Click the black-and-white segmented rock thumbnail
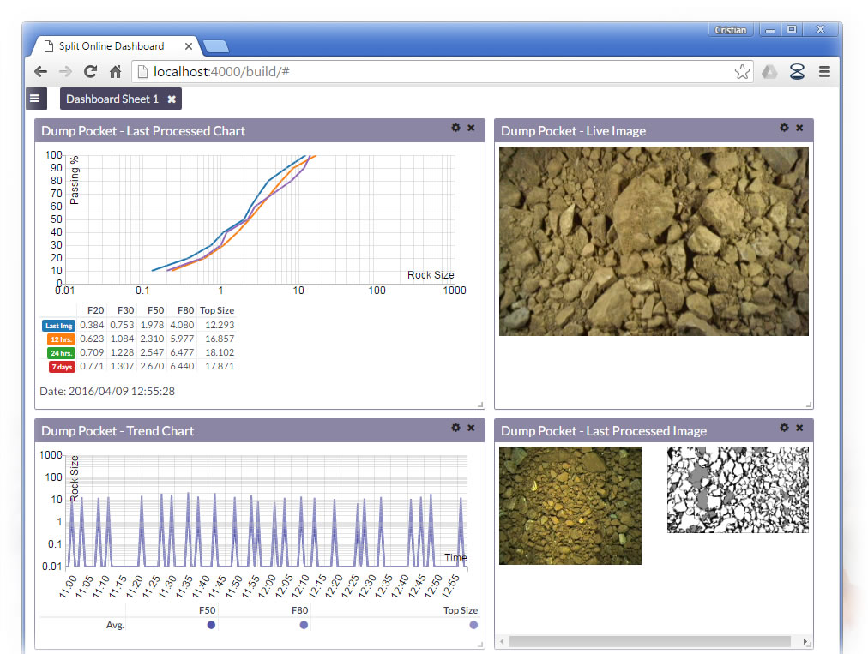Viewport: 868px width, 654px height. tap(738, 489)
